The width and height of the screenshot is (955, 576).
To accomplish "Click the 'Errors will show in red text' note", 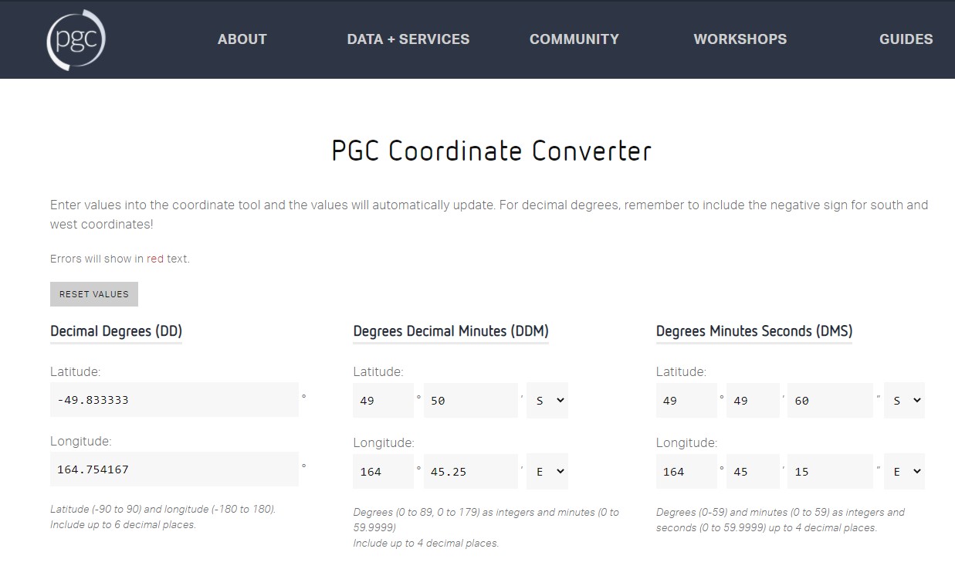I will click(x=120, y=259).
